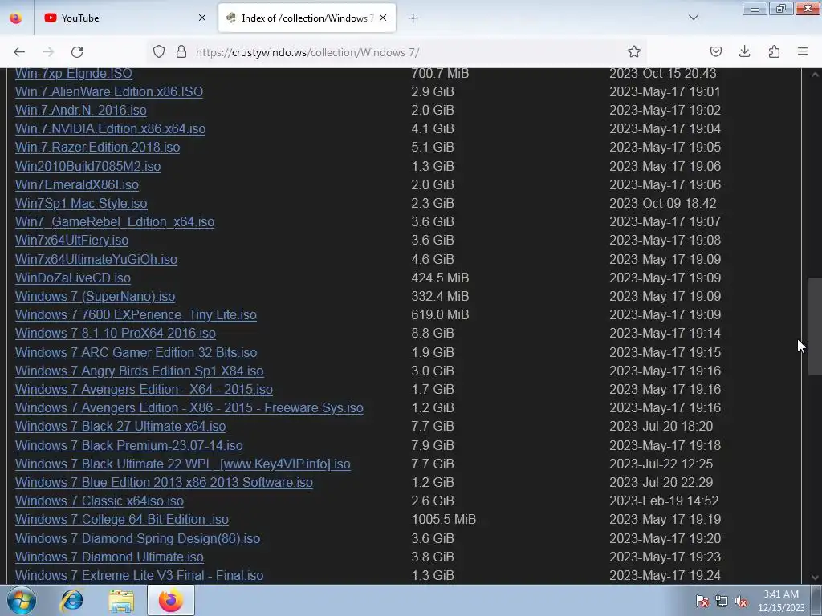
Task: Open the Firefox hamburger menu
Action: (803, 52)
